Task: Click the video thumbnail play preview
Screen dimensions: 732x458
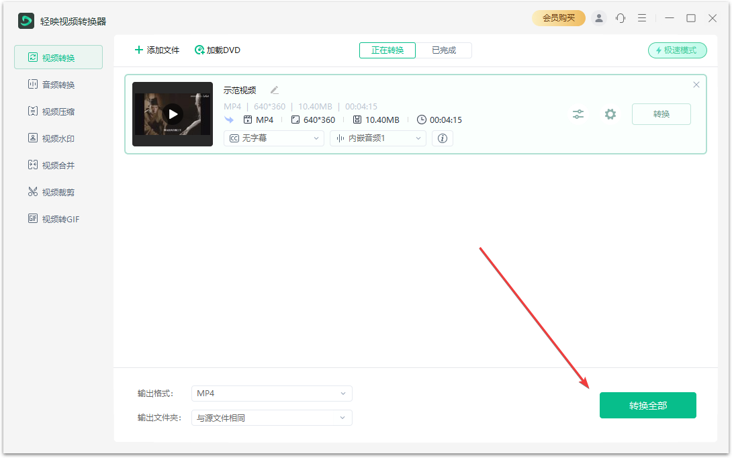Action: tap(173, 114)
